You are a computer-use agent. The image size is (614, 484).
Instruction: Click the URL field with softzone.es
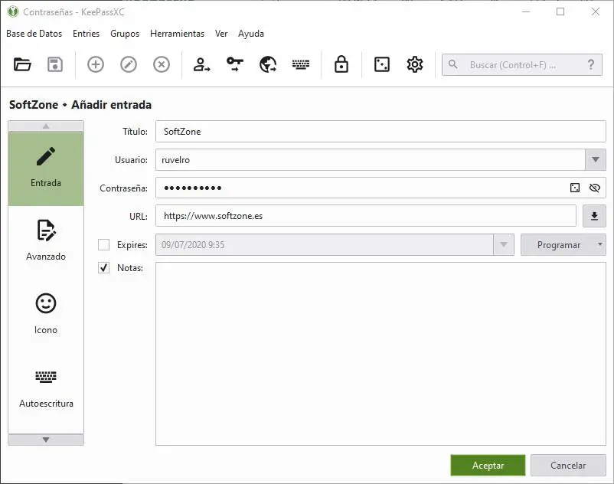[x=366, y=216]
